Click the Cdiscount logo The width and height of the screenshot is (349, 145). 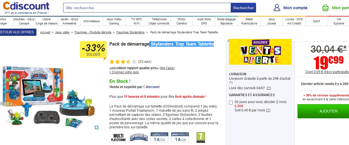[27, 7]
